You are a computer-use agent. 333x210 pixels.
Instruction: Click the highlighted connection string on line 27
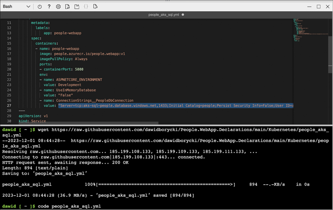[x=175, y=106]
